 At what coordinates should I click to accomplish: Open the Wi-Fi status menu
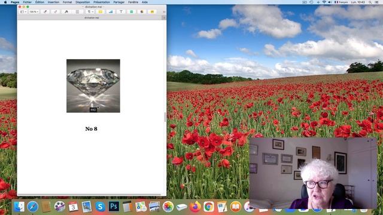(x=324, y=2)
